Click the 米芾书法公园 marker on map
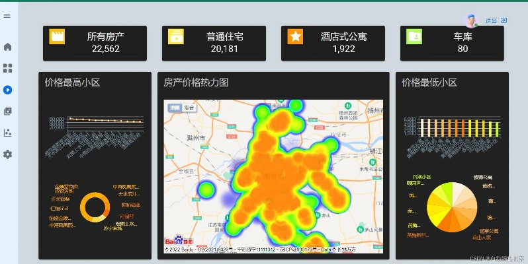This screenshot has height=264, width=528. [x=372, y=162]
